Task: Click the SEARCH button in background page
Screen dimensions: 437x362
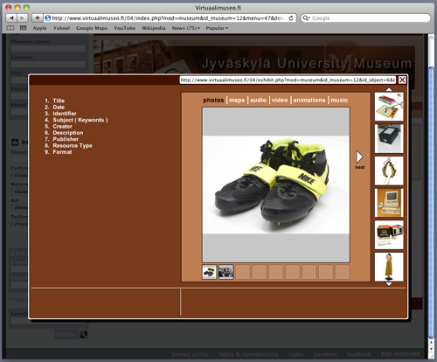Action: click(66, 335)
